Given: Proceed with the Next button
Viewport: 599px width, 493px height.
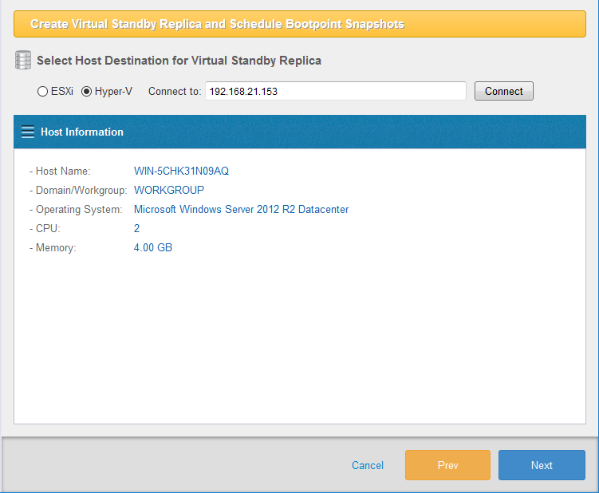Looking at the screenshot, I should pos(542,465).
